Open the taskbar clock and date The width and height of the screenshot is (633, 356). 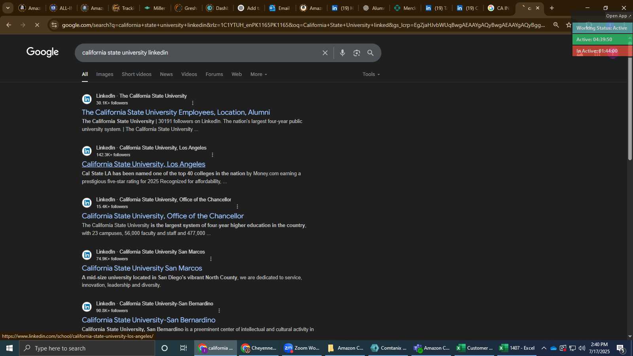(599, 348)
